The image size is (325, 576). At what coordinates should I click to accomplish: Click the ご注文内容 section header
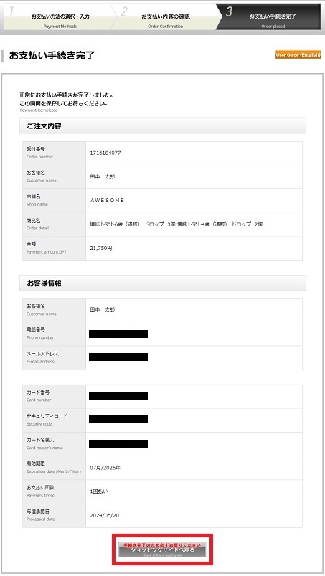[x=163, y=126]
